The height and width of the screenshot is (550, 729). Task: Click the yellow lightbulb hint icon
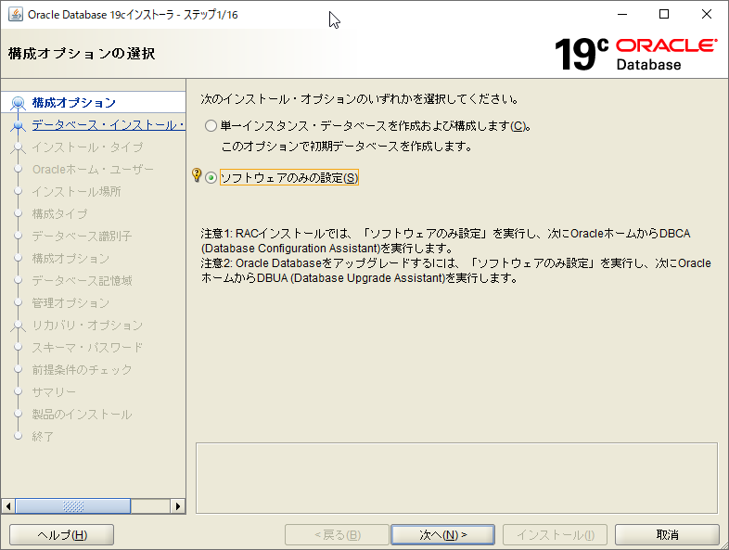197,175
